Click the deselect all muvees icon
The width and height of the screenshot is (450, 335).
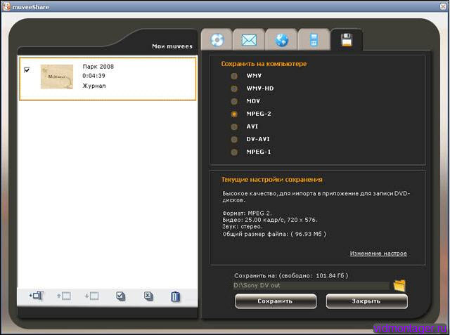click(x=148, y=296)
